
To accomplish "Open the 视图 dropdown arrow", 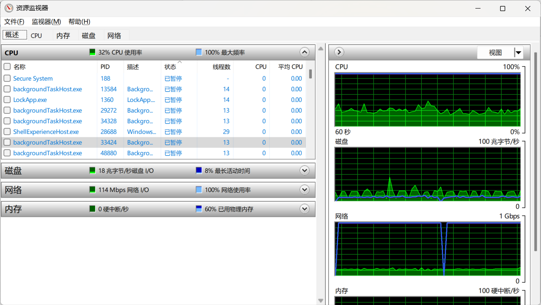I will [518, 52].
